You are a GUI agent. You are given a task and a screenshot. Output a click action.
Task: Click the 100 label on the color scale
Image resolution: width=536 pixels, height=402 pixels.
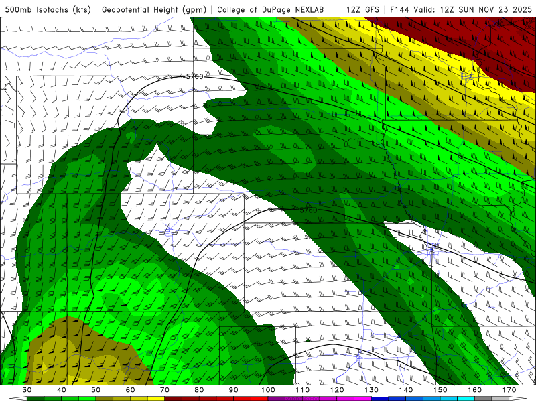(268, 390)
